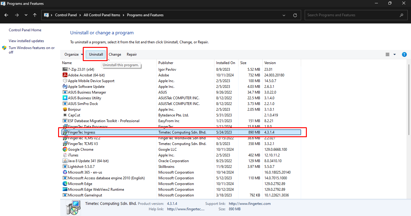411x216 pixels.
Task: Select the Microsoft Edge icon
Action: tap(65, 184)
